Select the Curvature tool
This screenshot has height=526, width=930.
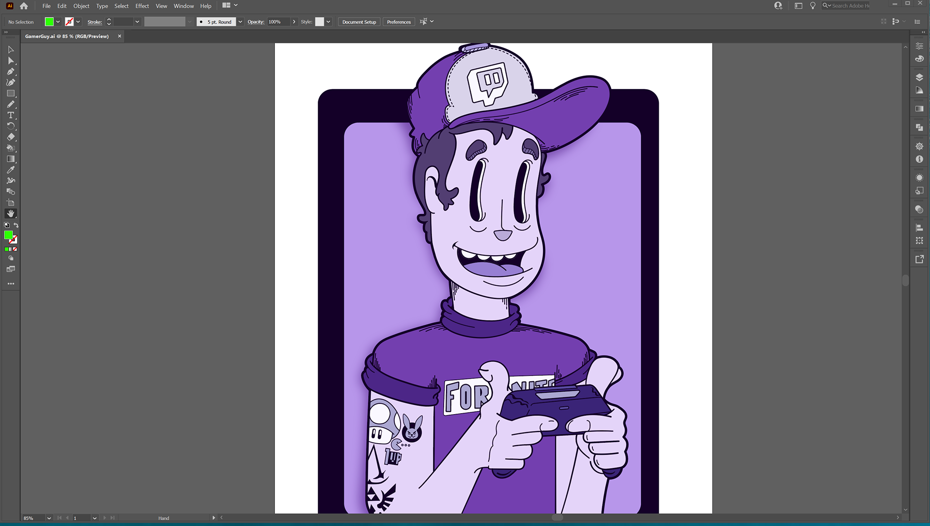[x=11, y=82]
